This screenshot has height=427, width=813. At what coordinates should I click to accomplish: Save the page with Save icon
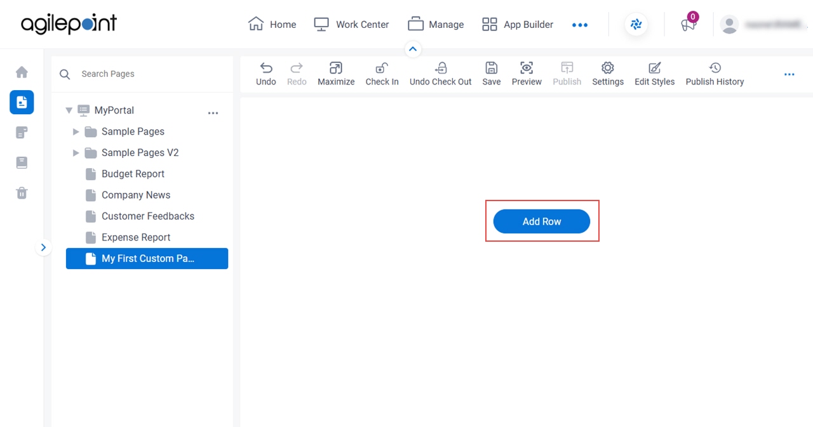[x=491, y=68]
